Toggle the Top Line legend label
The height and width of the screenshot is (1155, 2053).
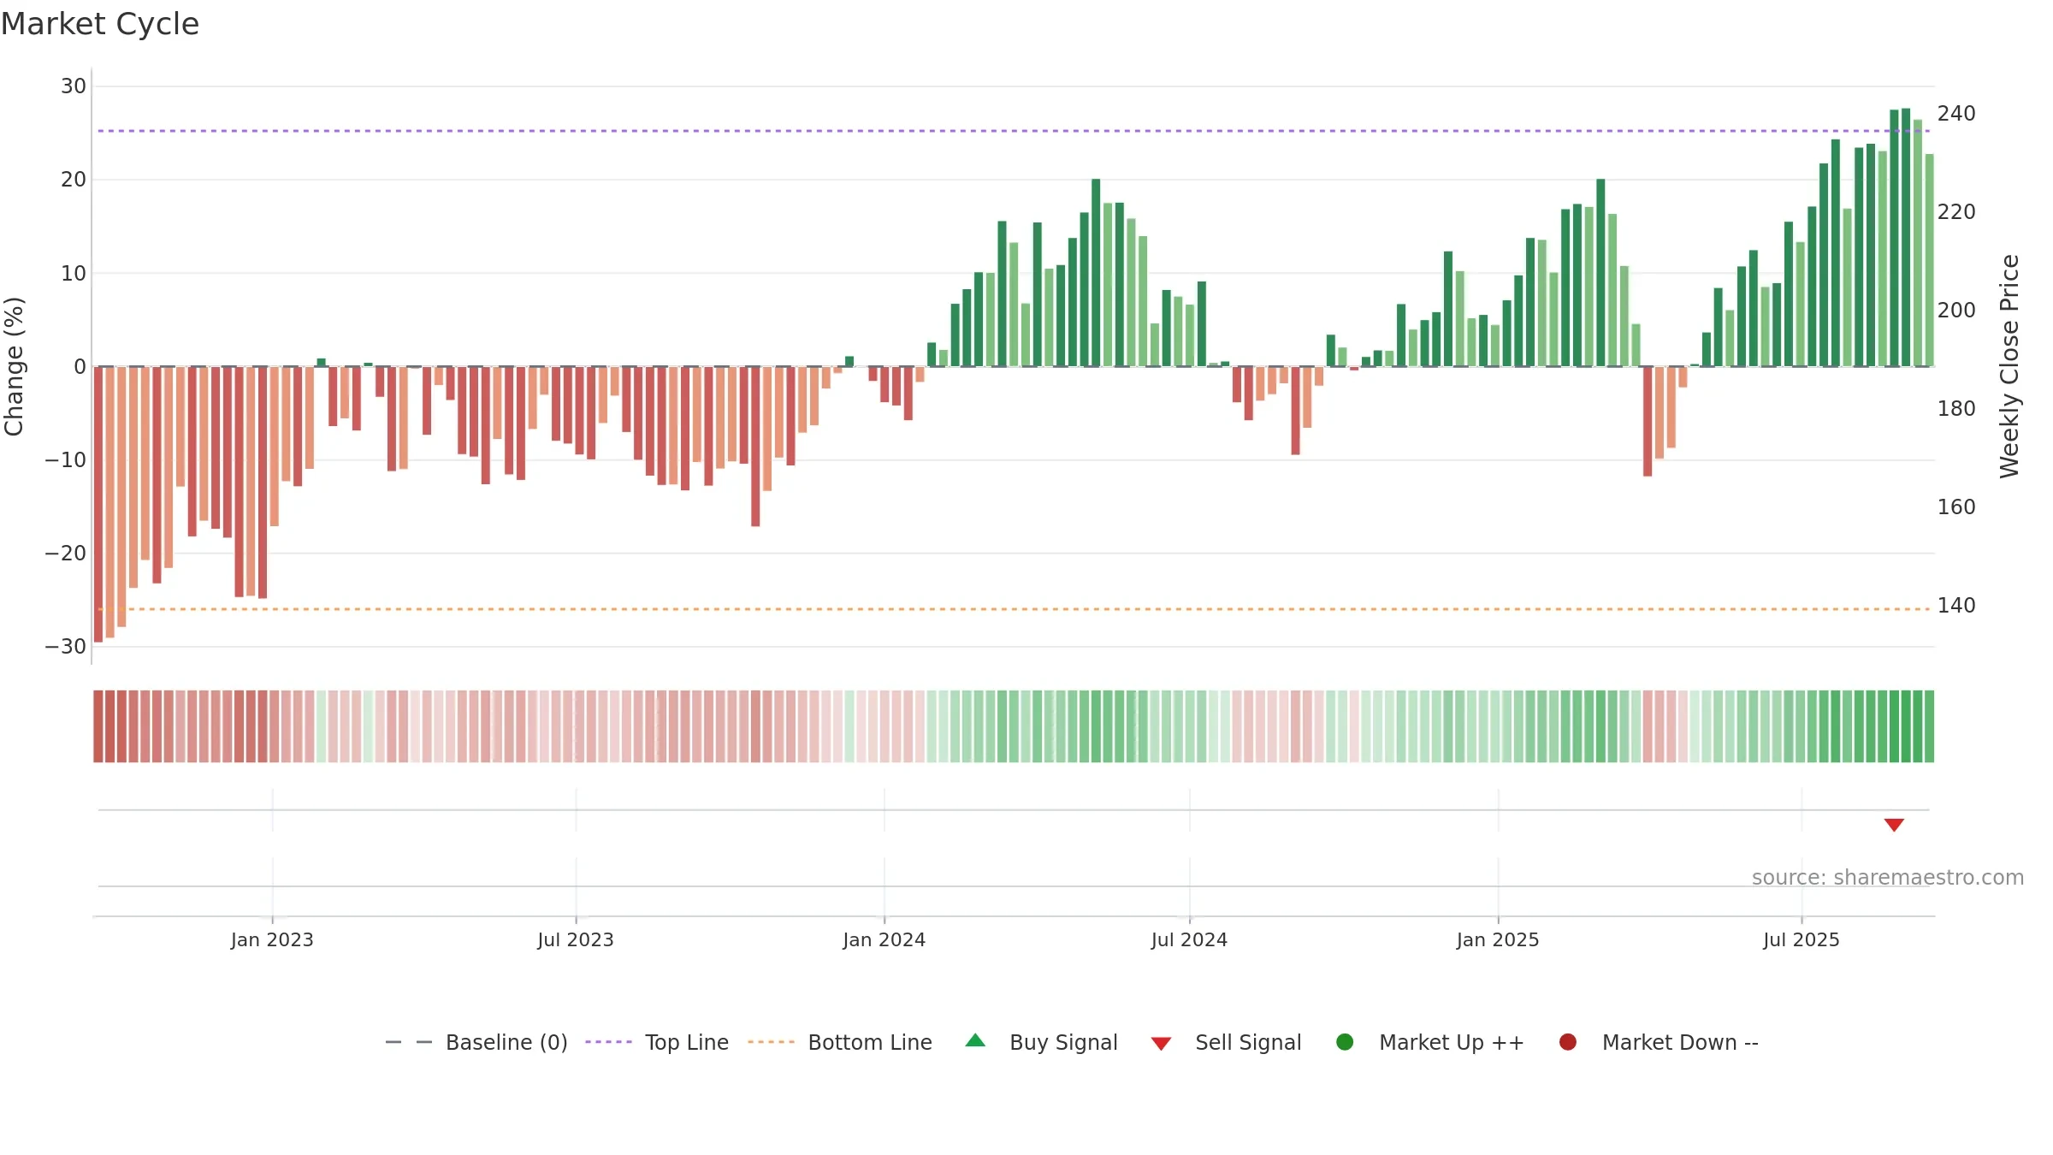tap(687, 1042)
